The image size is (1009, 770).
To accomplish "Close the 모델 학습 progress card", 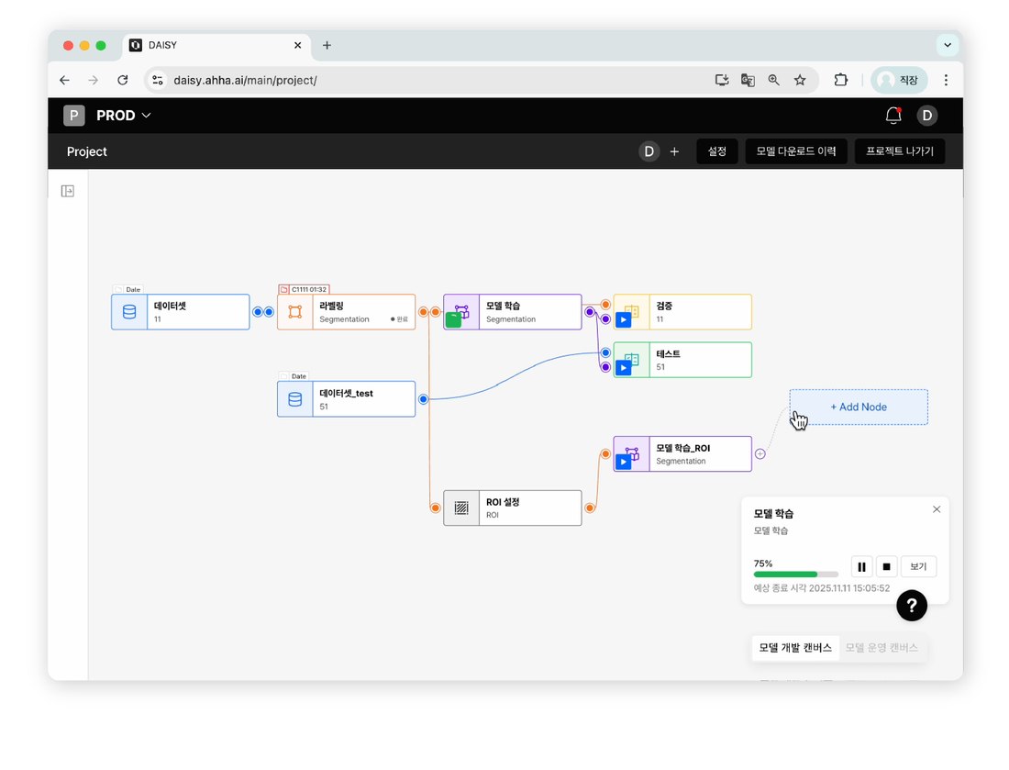I will pyautogui.click(x=937, y=509).
